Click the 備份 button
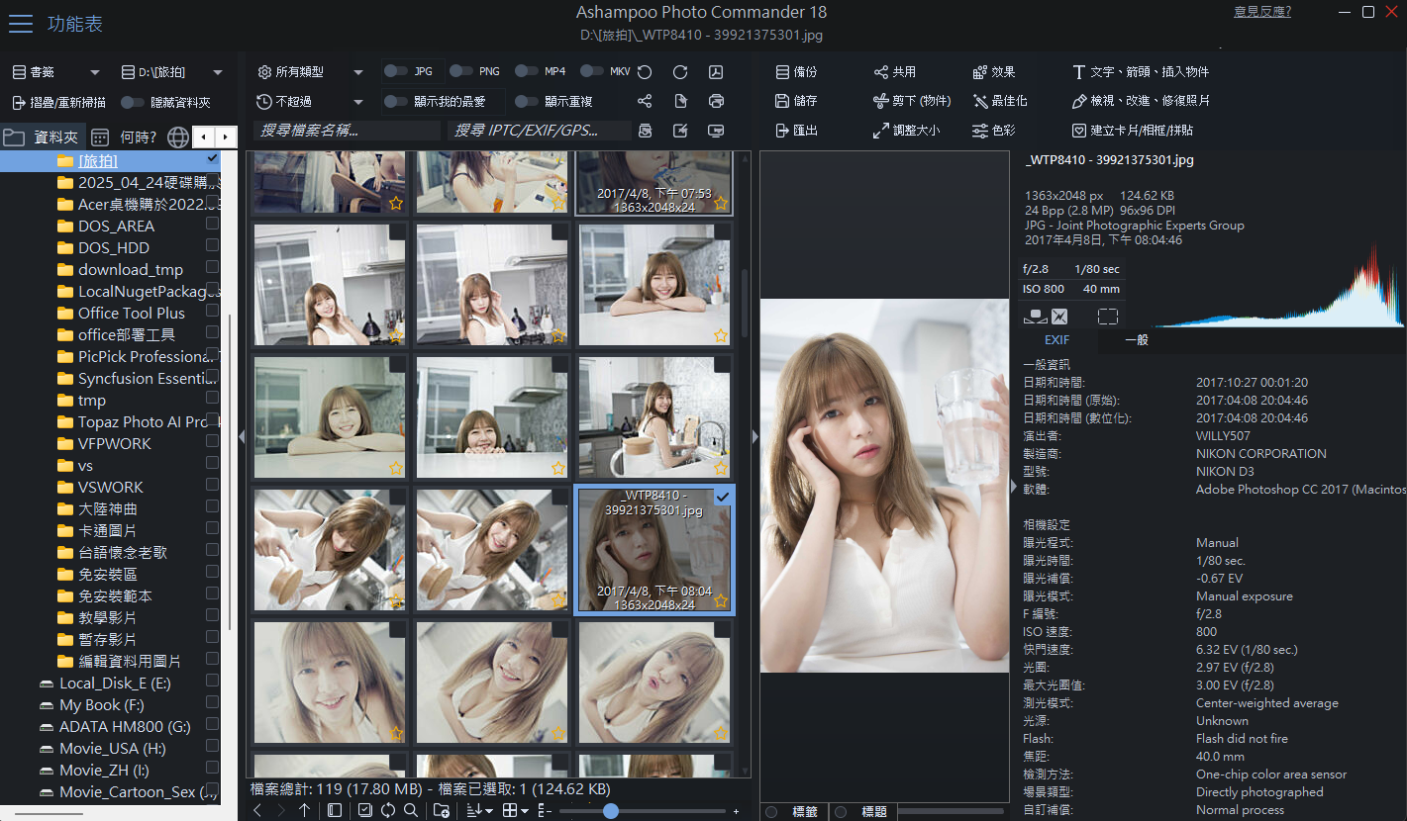Viewport: 1407px width, 821px height. point(796,72)
